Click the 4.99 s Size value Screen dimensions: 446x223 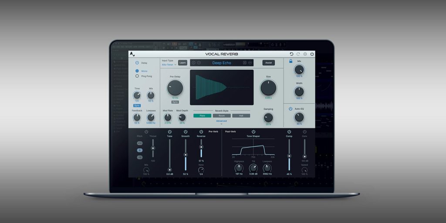click(268, 98)
